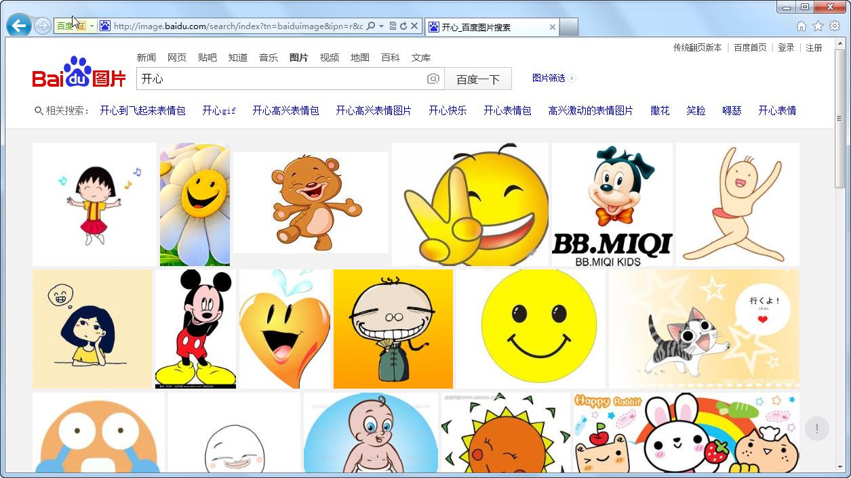The image size is (851, 478).
Task: Open browser settings via the gear icon
Action: coord(834,26)
